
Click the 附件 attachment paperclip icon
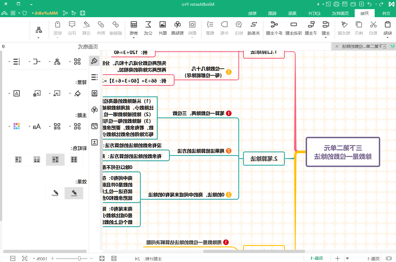tap(101, 24)
